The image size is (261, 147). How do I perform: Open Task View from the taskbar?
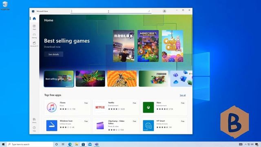(63, 144)
